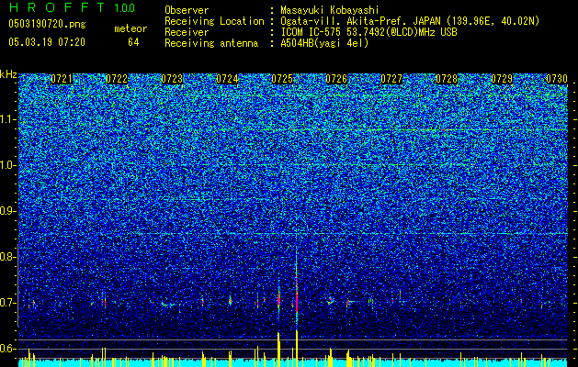Click the 0724 time marker

227,79
